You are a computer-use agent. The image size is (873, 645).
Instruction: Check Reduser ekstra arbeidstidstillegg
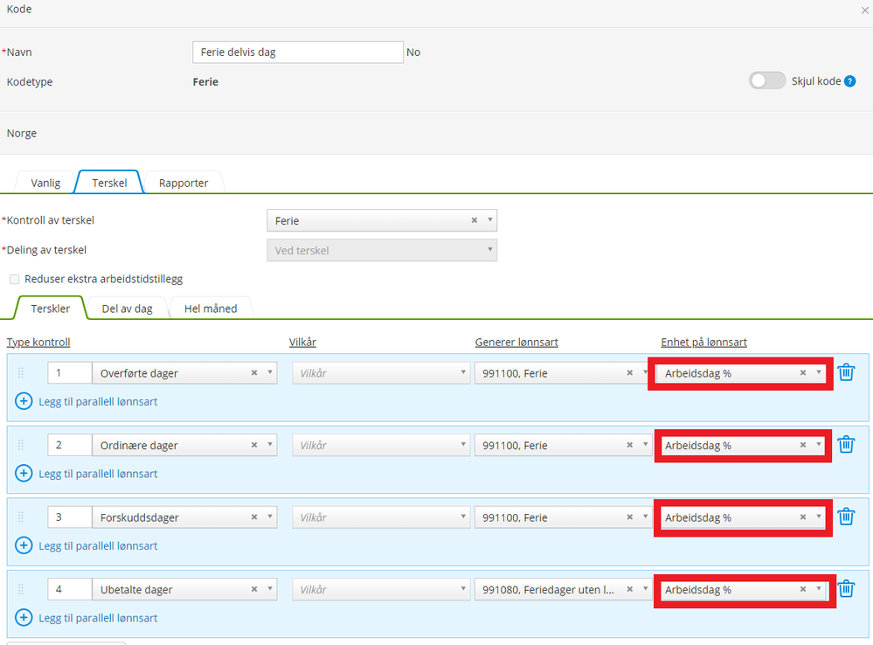point(15,279)
